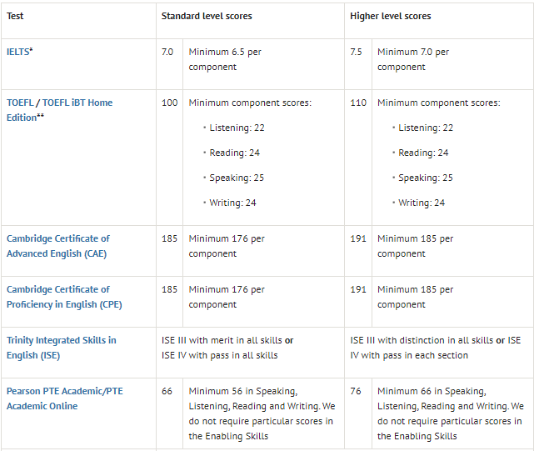Image resolution: width=534 pixels, height=451 pixels.
Task: Click the 'Higher level scores' header
Action: pos(391,16)
